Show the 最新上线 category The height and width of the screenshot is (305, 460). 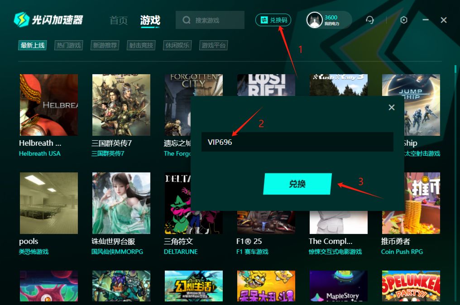(x=33, y=45)
